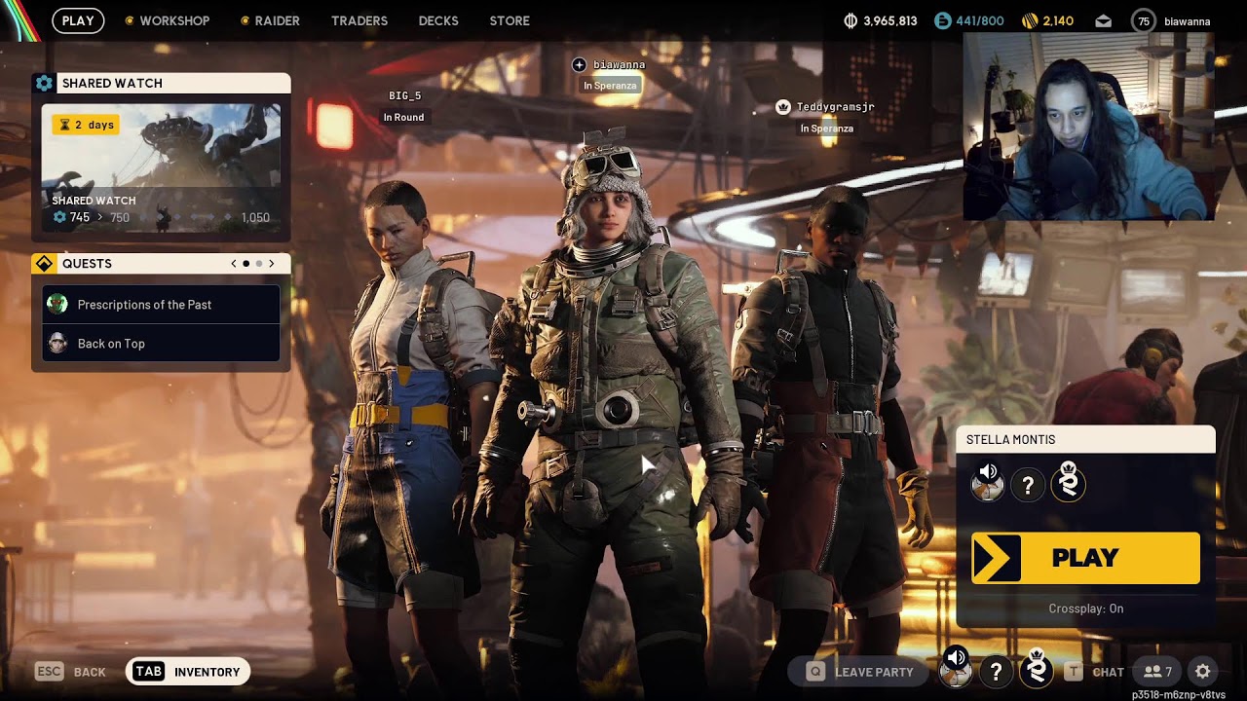Click the STELLA MONTIS map title
Screen dimensions: 1247x701
tap(1010, 440)
